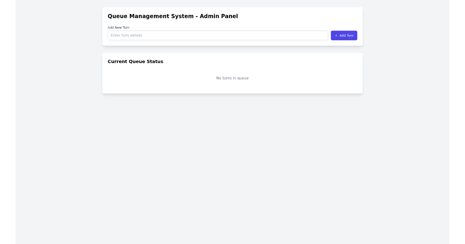Activate the purple Add Turn control
This screenshot has height=244, width=465.
344,35
